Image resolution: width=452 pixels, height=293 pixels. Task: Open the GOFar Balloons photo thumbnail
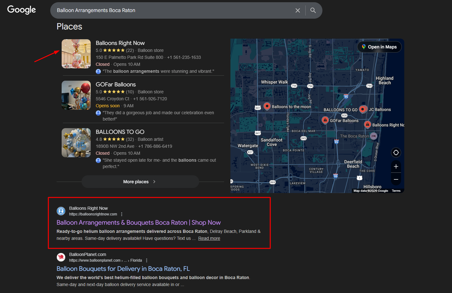[x=76, y=95]
